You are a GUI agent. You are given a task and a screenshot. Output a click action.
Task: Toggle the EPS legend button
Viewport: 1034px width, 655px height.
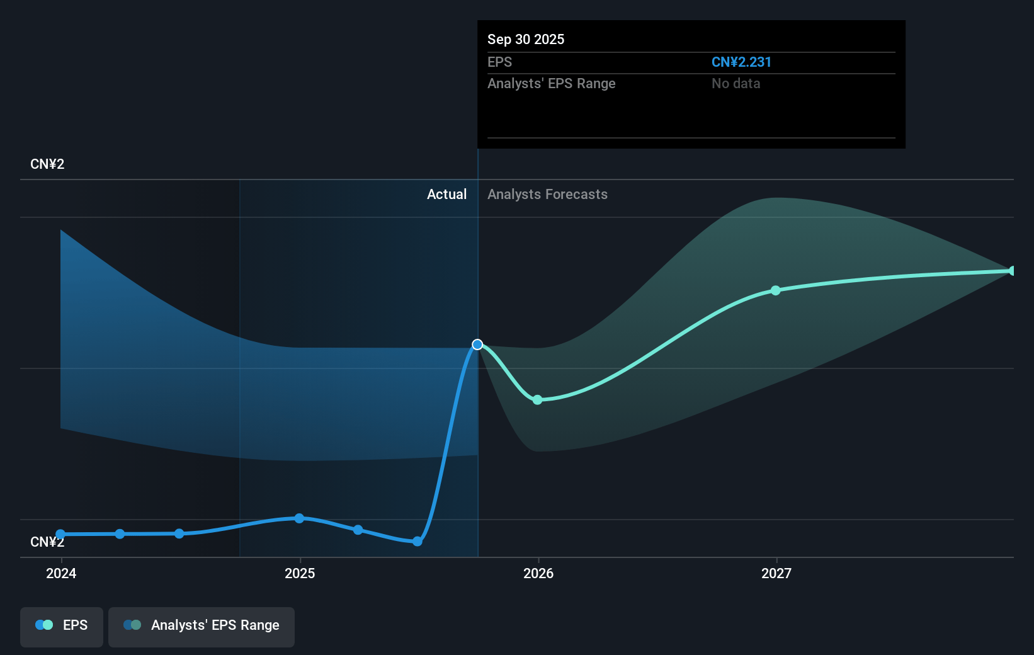62,626
